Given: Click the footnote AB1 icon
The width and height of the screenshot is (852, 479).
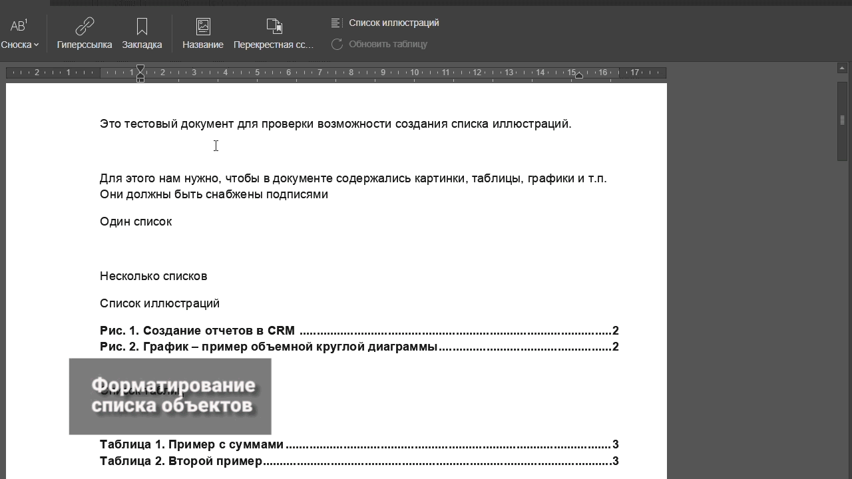Looking at the screenshot, I should coord(19,26).
